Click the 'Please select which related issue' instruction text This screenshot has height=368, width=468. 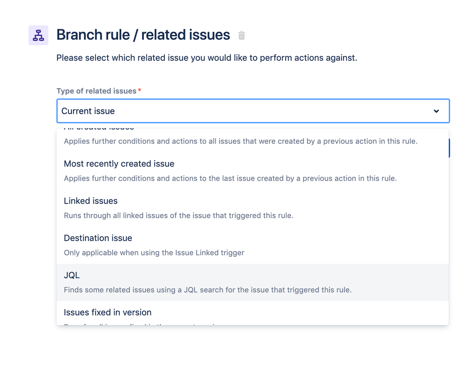pyautogui.click(x=207, y=58)
